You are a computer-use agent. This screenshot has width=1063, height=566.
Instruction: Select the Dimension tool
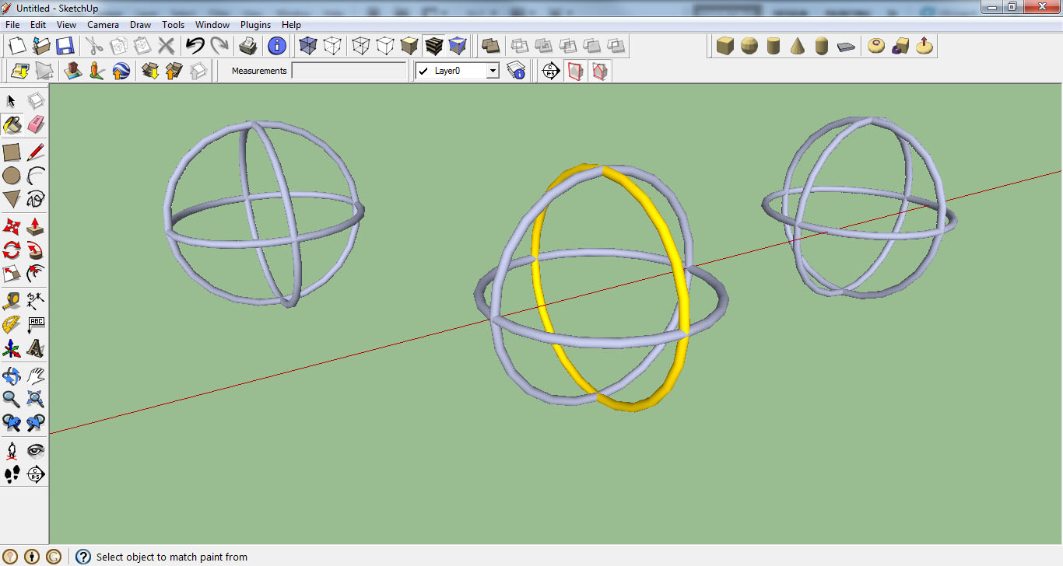[36, 301]
